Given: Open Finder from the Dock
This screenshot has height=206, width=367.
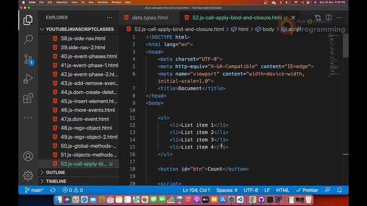Looking at the screenshot, I should (x=58, y=200).
